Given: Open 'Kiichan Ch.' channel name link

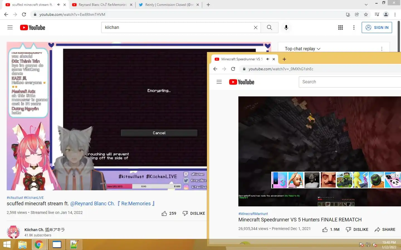Looking at the screenshot, I should point(45,230).
